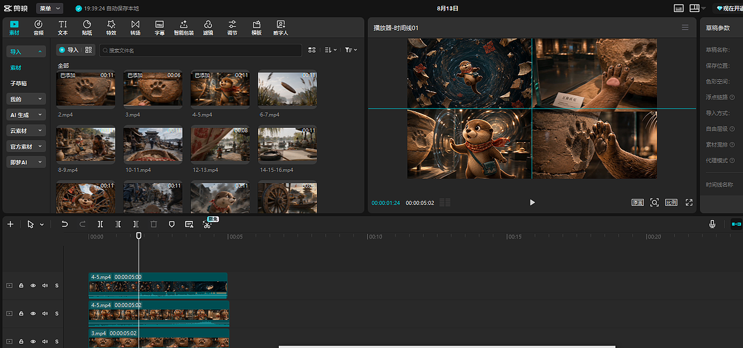Expand the 云素材 sidebar section
Image resolution: width=743 pixels, height=348 pixels.
(x=26, y=130)
